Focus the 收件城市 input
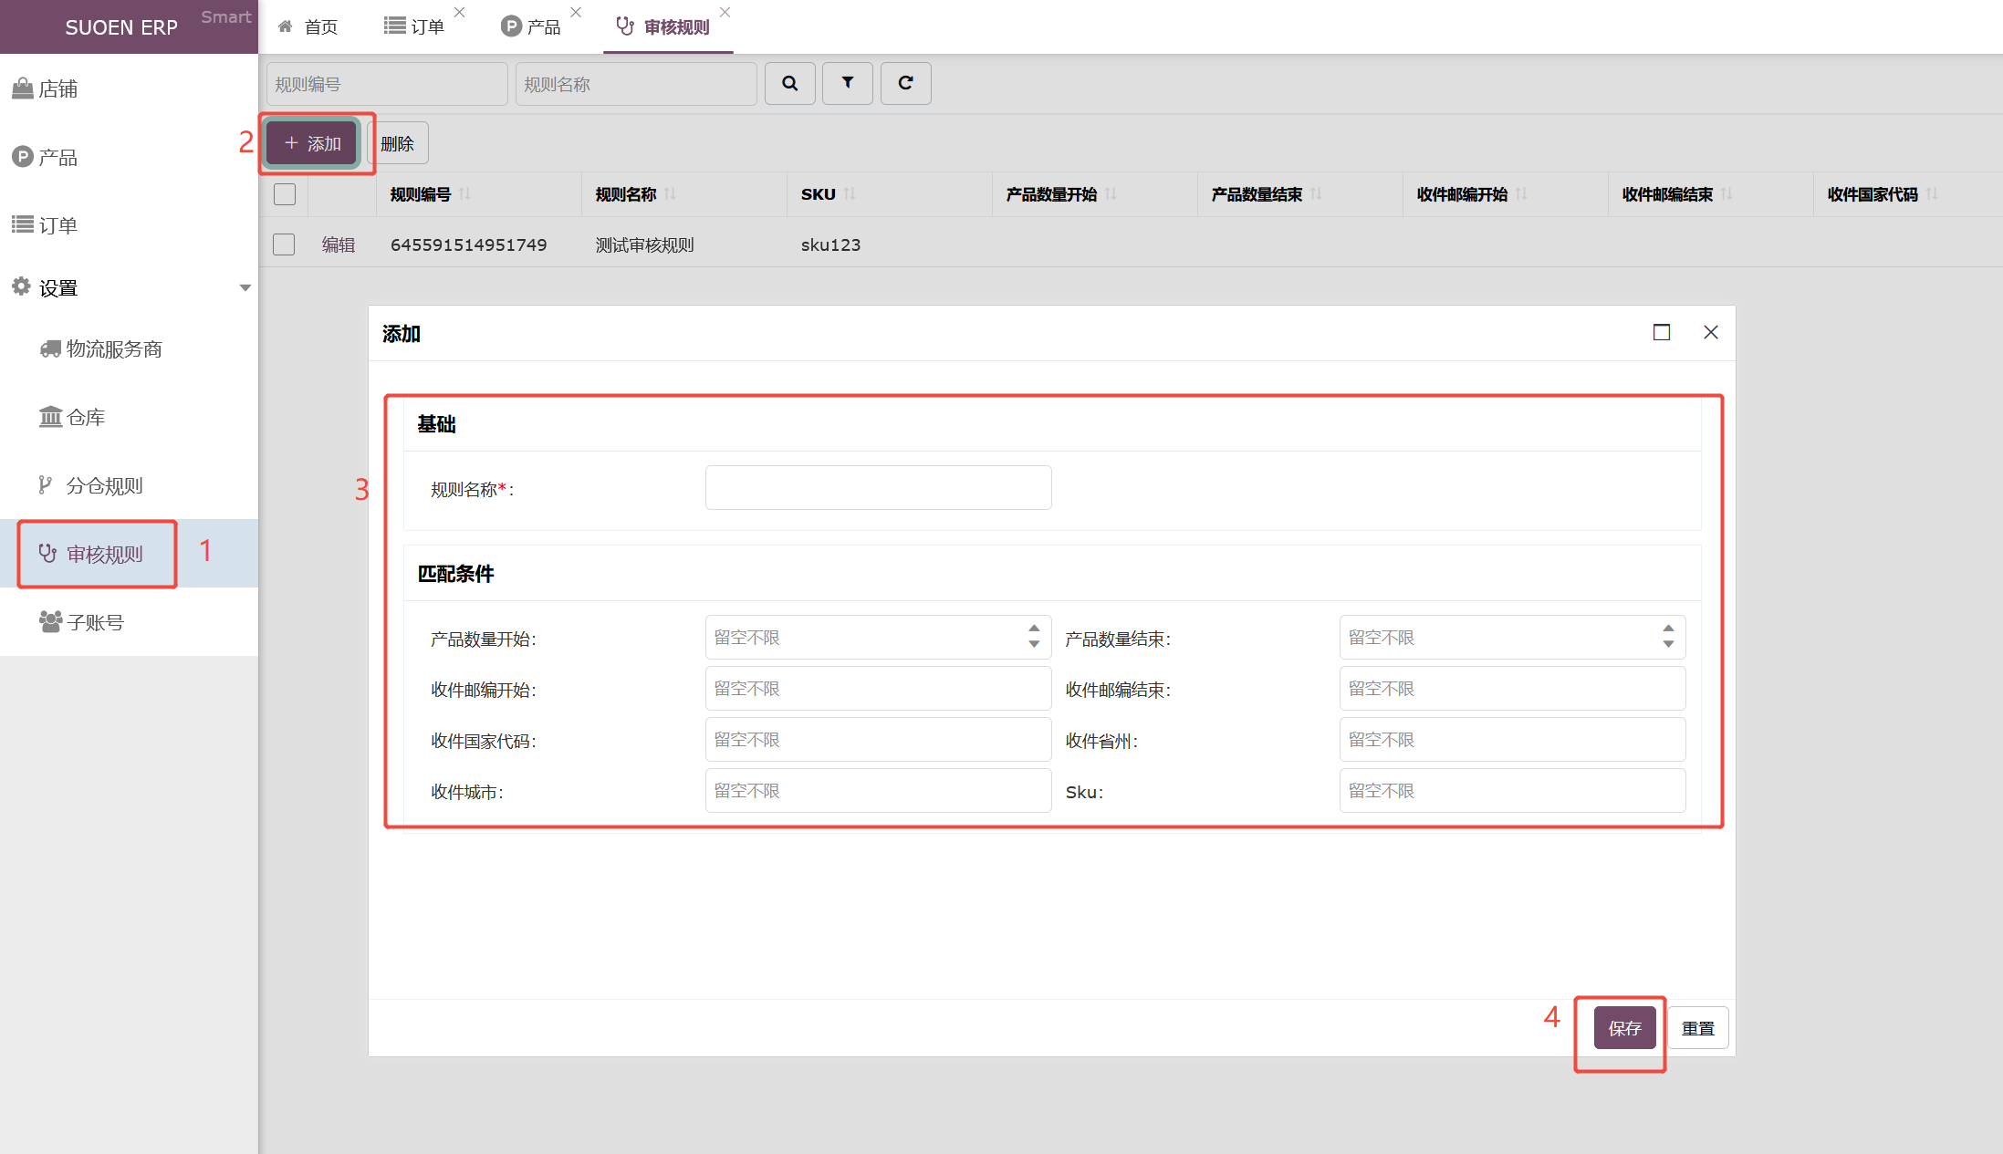This screenshot has height=1154, width=2003. (878, 790)
